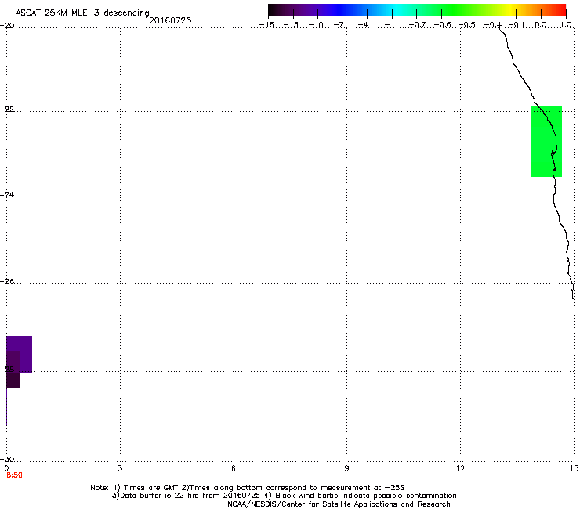The width and height of the screenshot is (580, 509).
Task: Click the longitude axis label 6
Action: (x=234, y=468)
